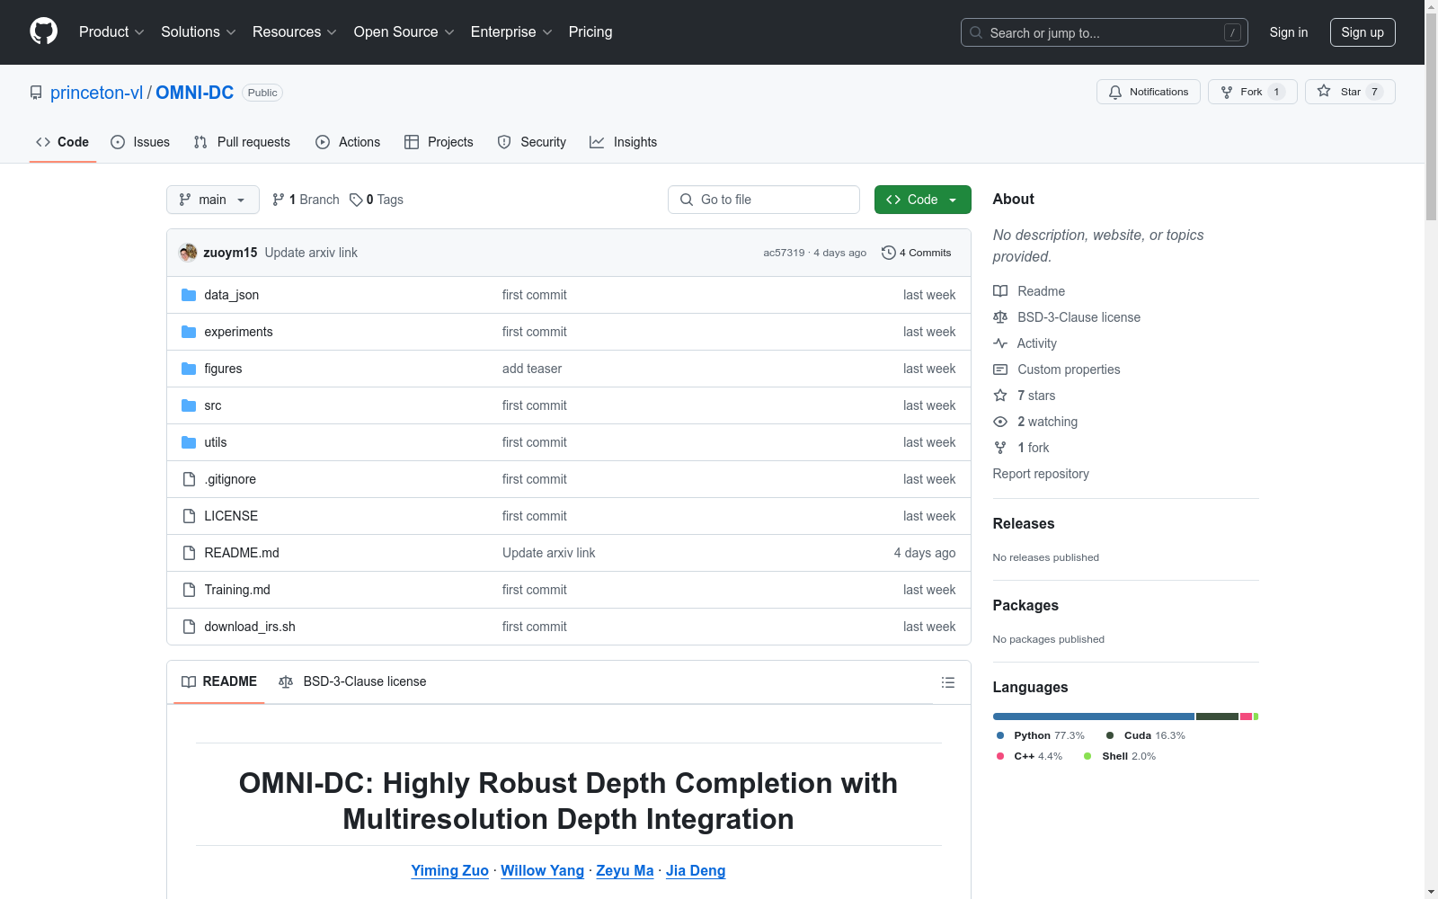
Task: Fork the OMNI-DC repository
Action: pos(1253,92)
